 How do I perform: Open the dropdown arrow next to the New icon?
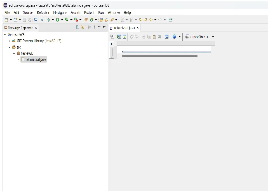coord(11,20)
